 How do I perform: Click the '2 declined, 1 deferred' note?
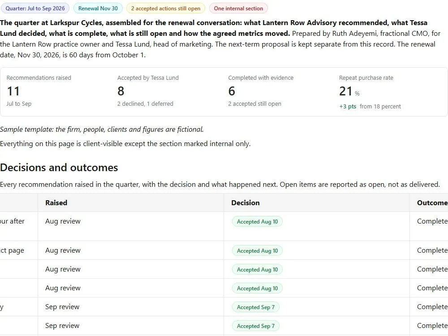(x=145, y=104)
